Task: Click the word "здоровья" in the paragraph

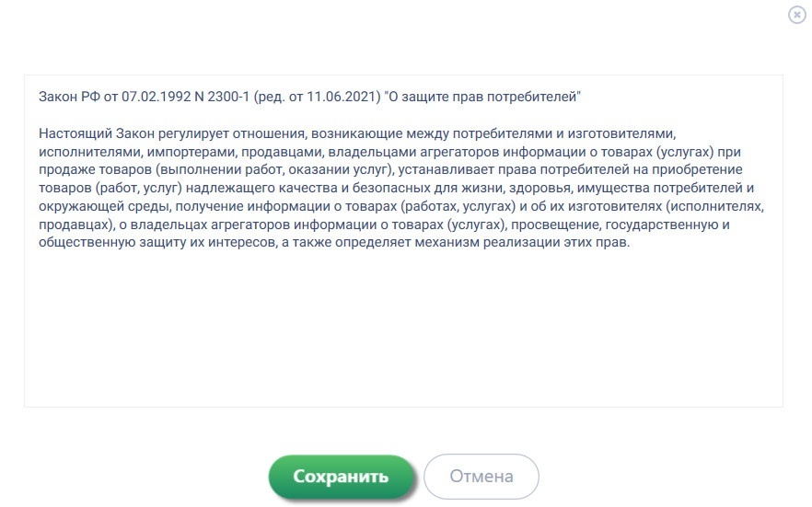Action: [540, 188]
